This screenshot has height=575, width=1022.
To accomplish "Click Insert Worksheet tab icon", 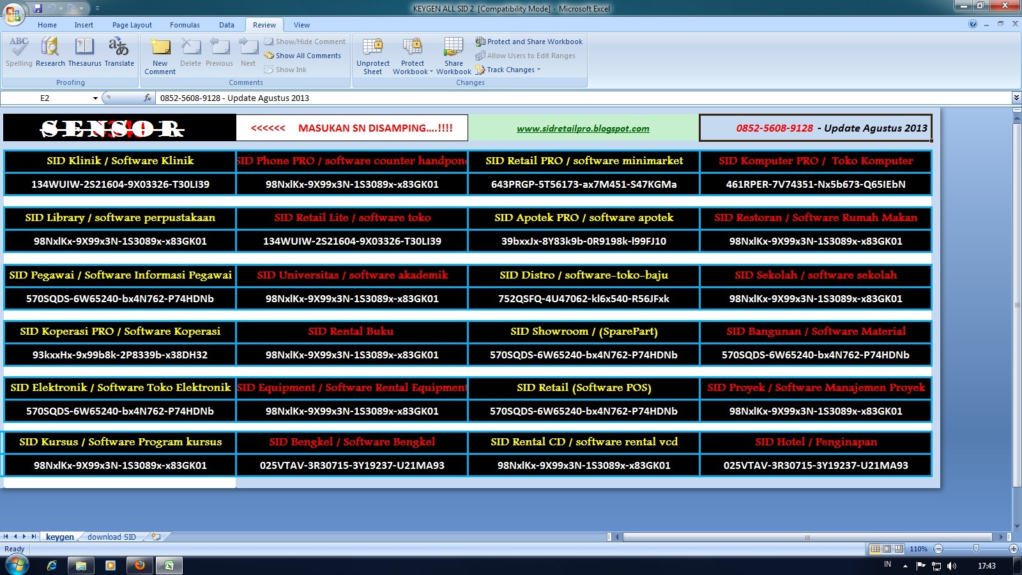I will pos(156,537).
